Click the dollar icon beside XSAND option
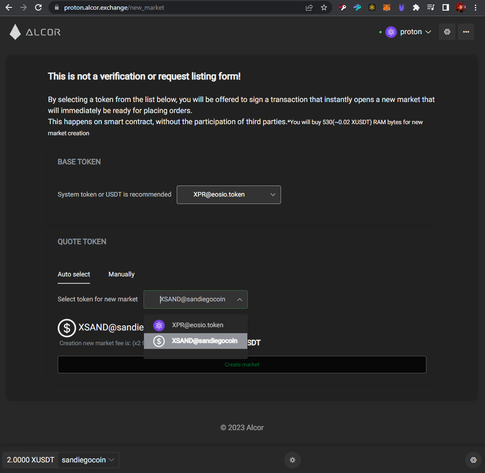The image size is (485, 473). [x=159, y=341]
